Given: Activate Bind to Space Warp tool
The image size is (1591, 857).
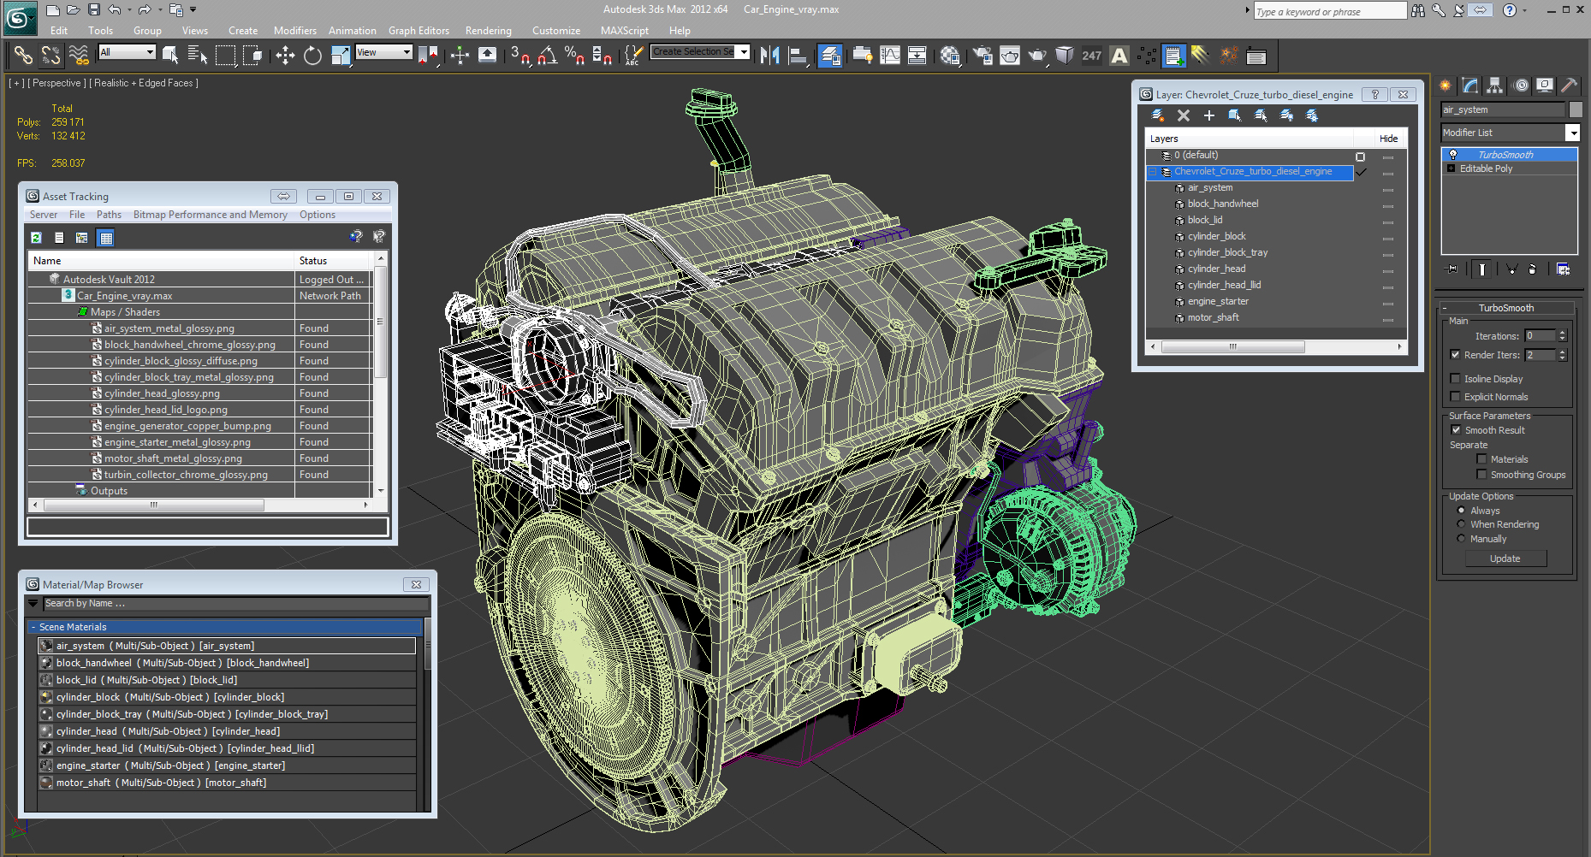Looking at the screenshot, I should tap(79, 56).
